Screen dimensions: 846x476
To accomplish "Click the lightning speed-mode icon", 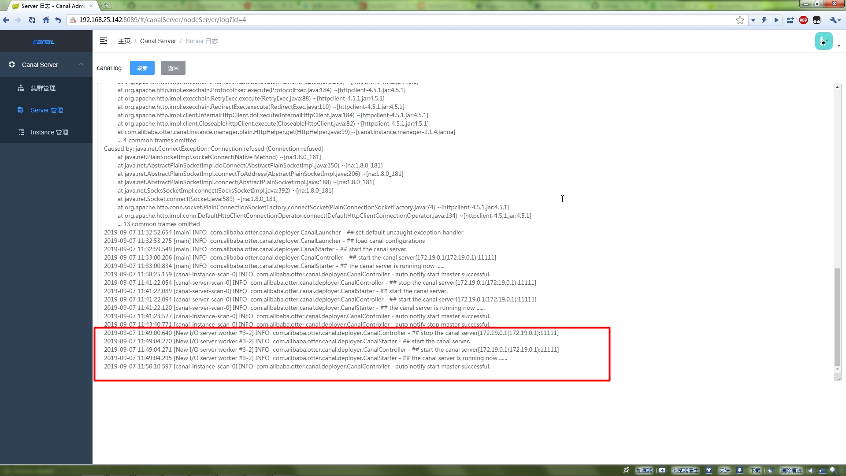I will (x=764, y=20).
